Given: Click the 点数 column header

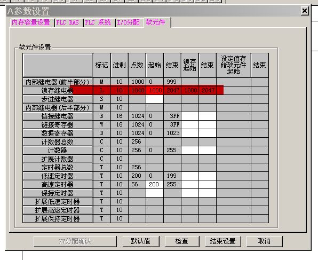Looking at the screenshot, I should click(137, 65).
